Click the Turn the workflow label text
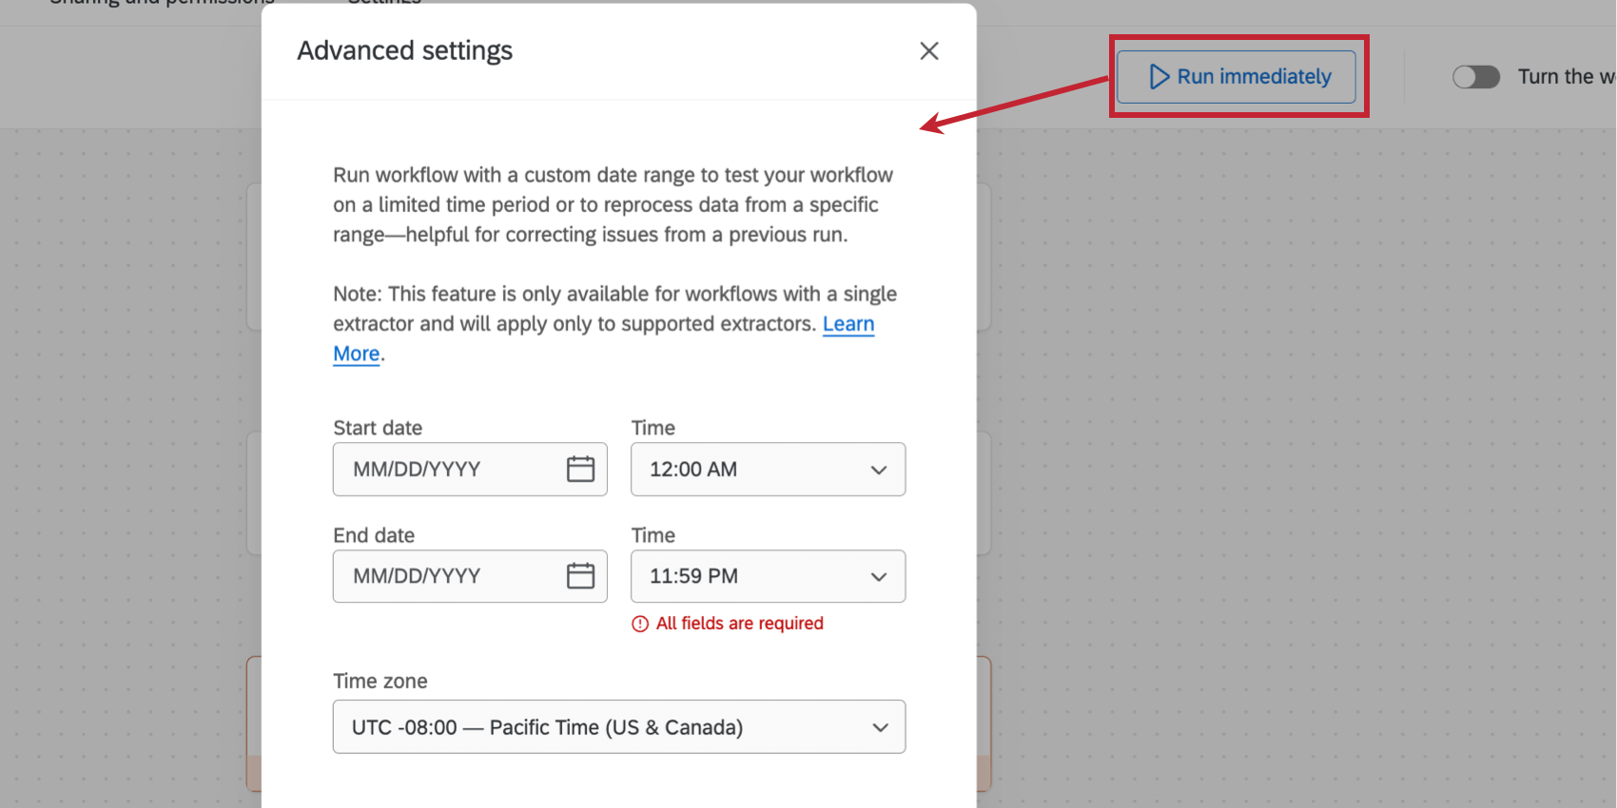This screenshot has width=1617, height=808. coord(1566,77)
